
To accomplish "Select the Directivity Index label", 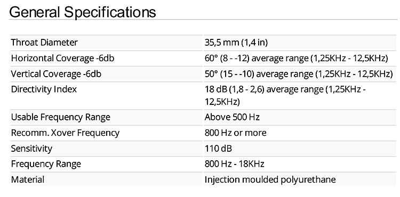I will click(44, 89).
